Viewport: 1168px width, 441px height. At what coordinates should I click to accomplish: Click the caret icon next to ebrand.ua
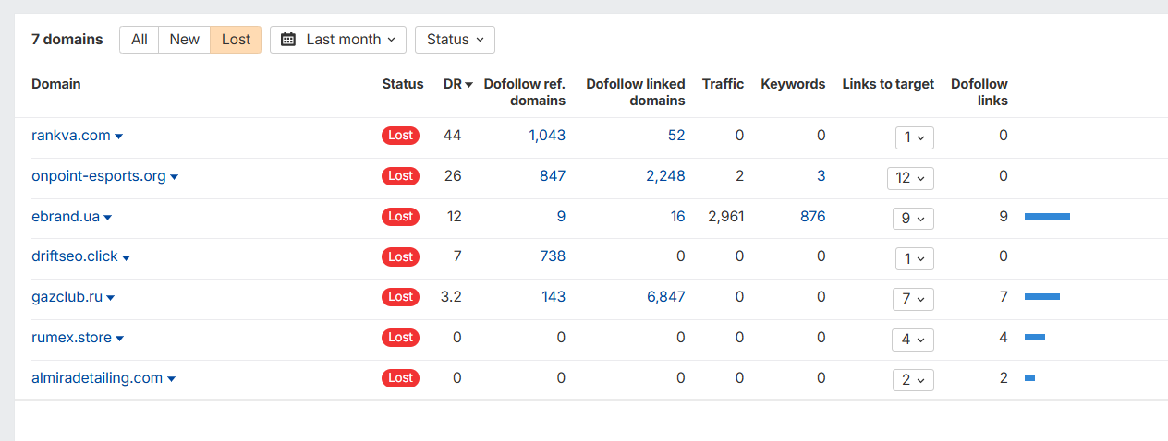[x=108, y=218]
